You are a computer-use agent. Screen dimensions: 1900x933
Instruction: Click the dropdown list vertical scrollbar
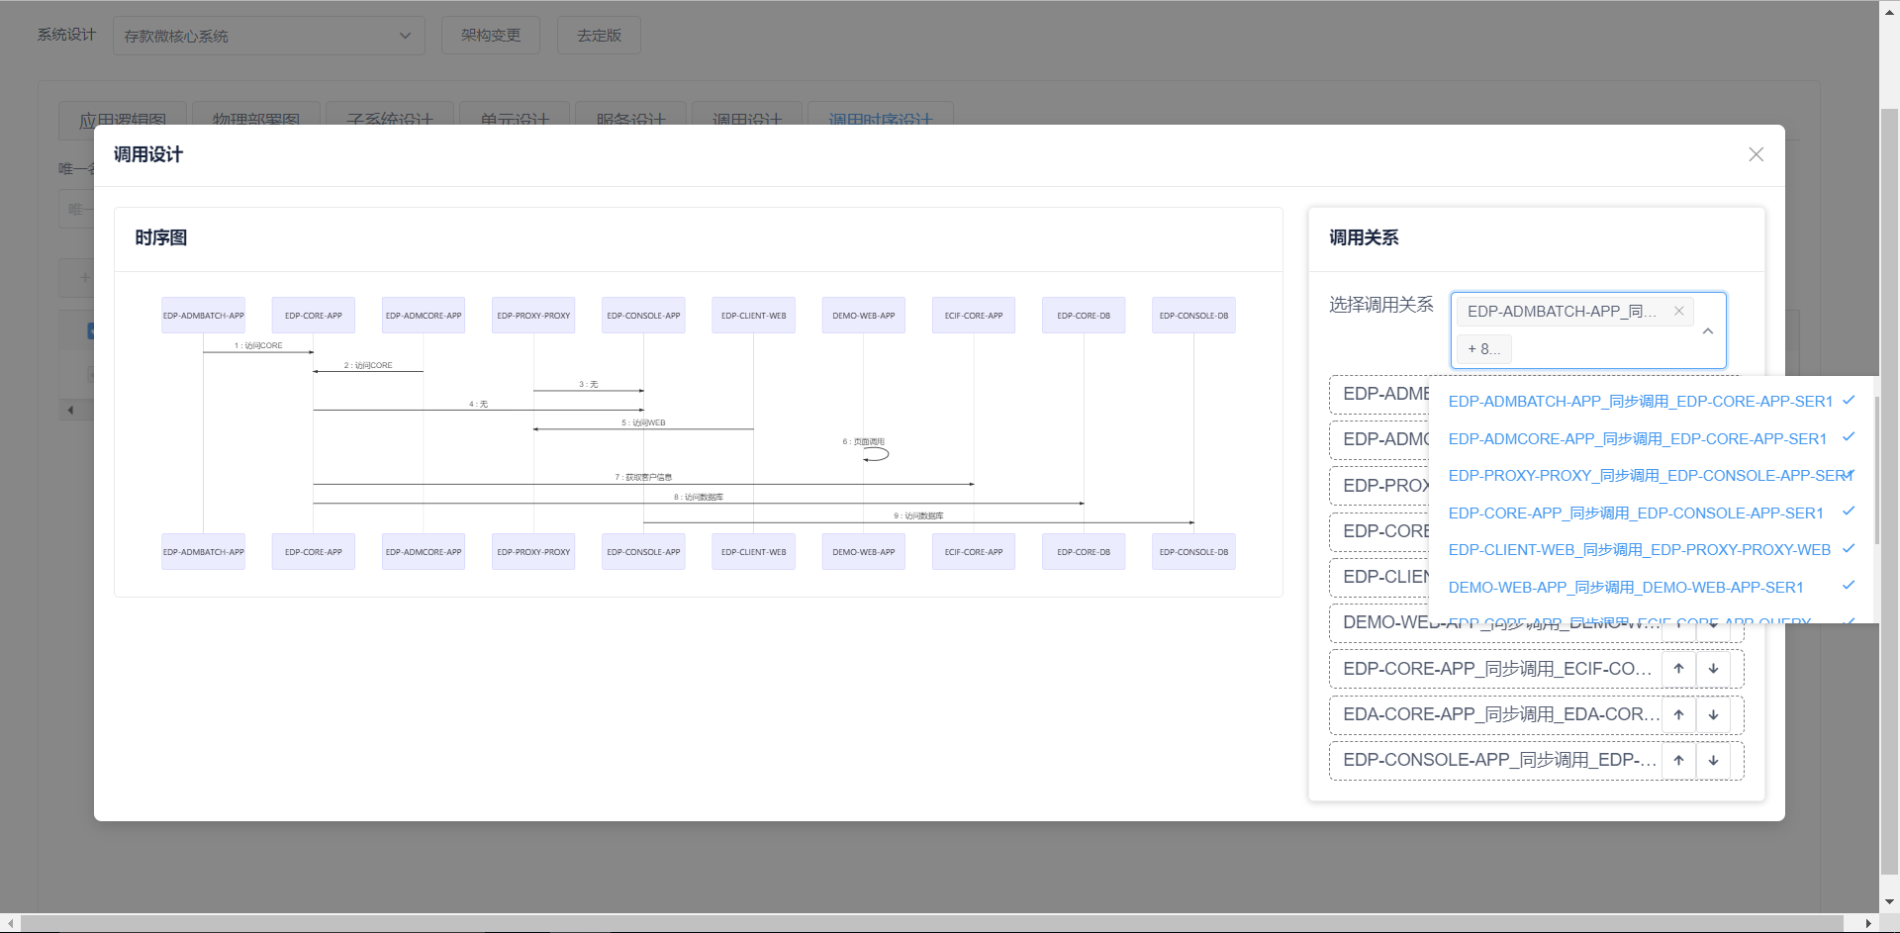[x=1875, y=470]
